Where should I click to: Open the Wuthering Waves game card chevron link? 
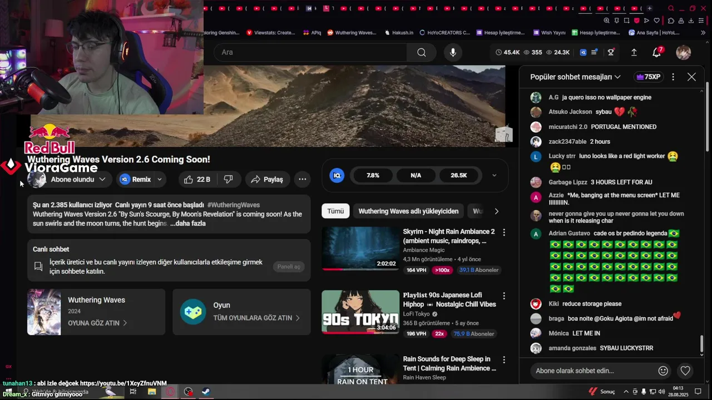click(97, 323)
